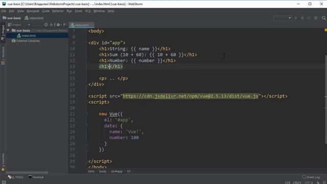Image resolution: width=327 pixels, height=184 pixels.
Task: Click fold marker at new Vue line
Action: 86,114
